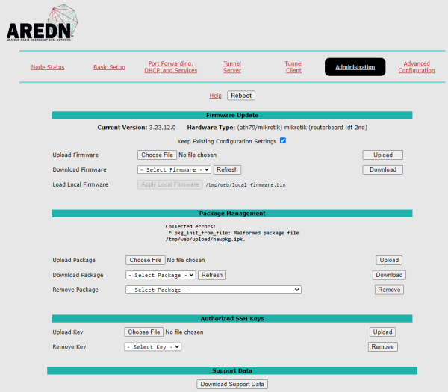The width and height of the screenshot is (448, 392).
Task: Switch to Tunnel Client tab
Action: [293, 67]
